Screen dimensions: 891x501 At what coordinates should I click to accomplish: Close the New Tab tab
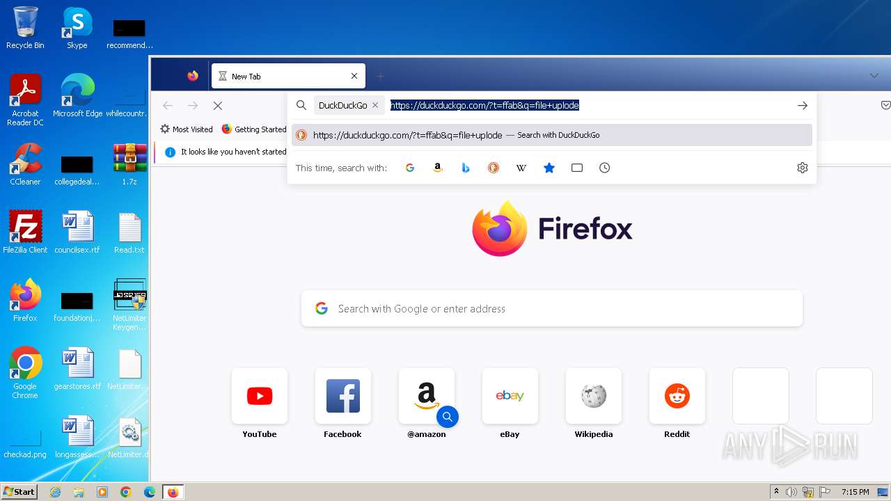pyautogui.click(x=354, y=77)
